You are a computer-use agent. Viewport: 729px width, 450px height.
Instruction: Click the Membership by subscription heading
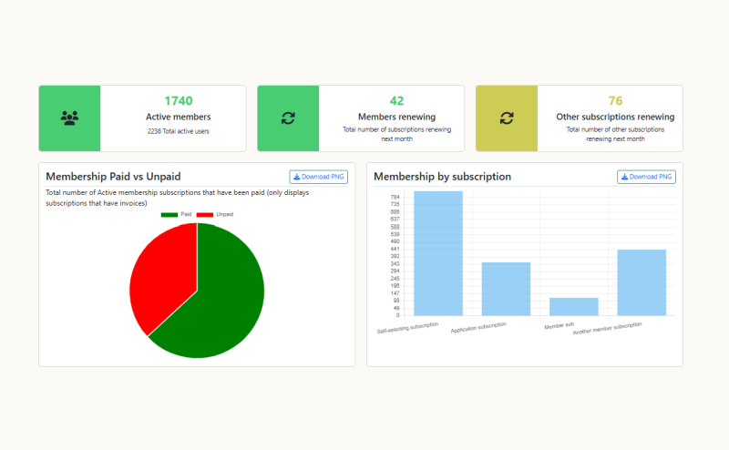442,177
